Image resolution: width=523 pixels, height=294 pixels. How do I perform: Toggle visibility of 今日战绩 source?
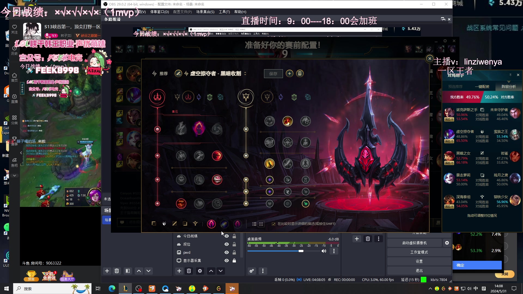(226, 236)
